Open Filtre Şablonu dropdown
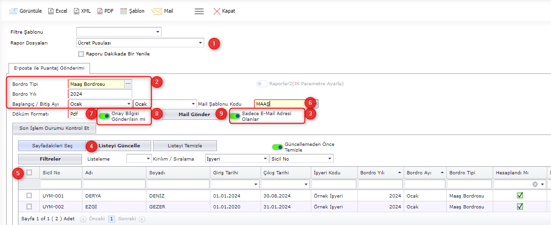The height and width of the screenshot is (225, 551). pyautogui.click(x=157, y=32)
